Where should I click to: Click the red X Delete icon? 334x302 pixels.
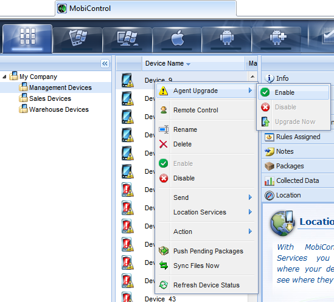click(x=164, y=144)
